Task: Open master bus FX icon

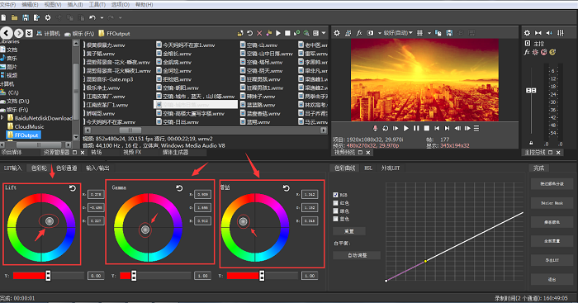Action: click(527, 52)
